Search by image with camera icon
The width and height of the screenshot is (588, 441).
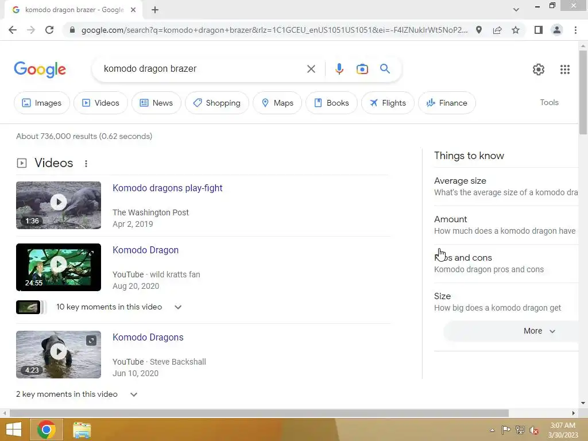pyautogui.click(x=362, y=69)
